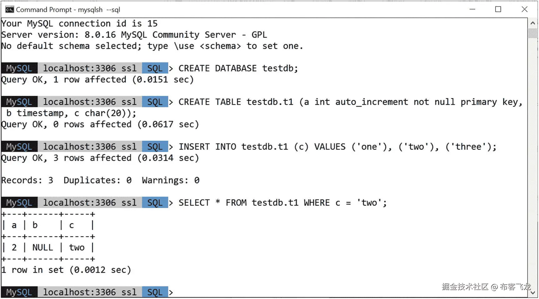Viewport: 539px width, 299px height.
Task: Select the 'two' value in the results row
Action: pyautogui.click(x=77, y=247)
